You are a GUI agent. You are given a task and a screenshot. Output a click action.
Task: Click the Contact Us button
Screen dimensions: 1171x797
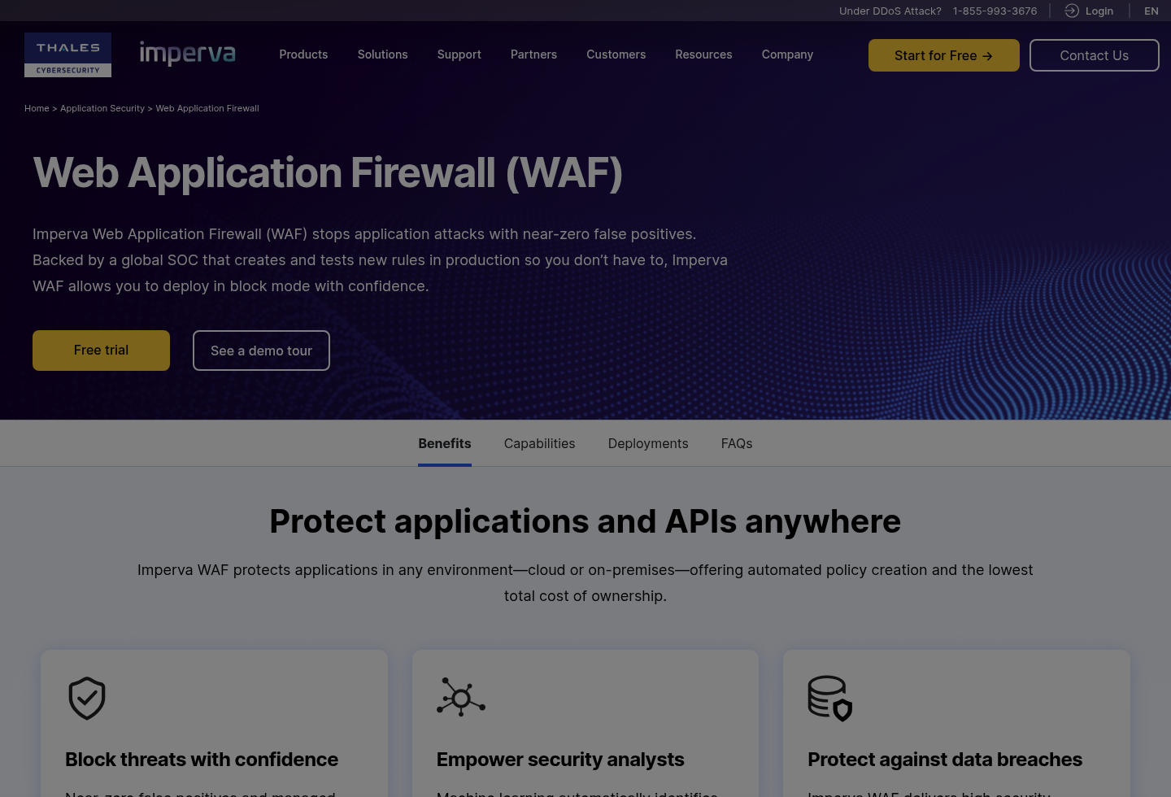(1095, 55)
